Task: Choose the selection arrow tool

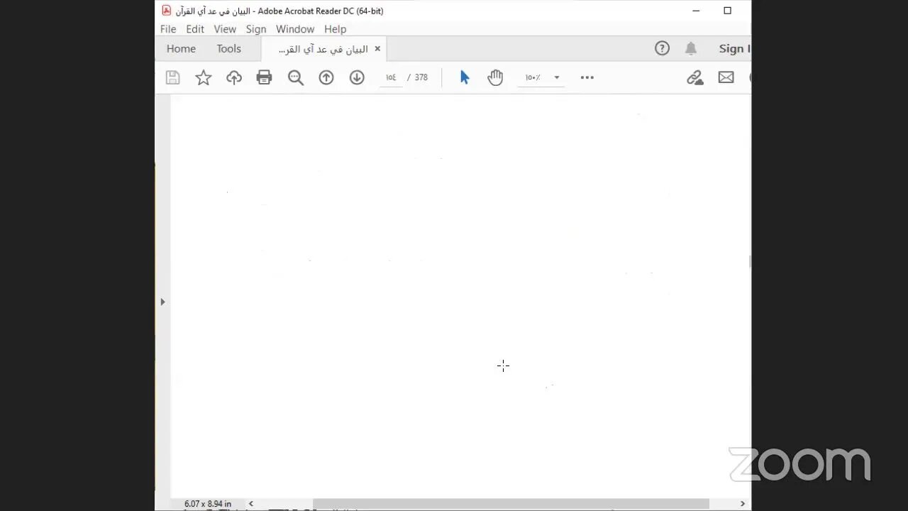Action: pos(465,77)
